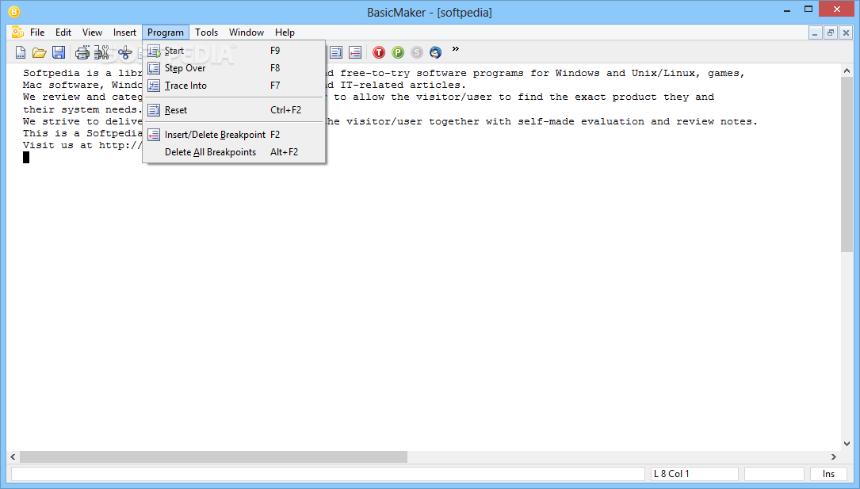Restore the softpedia document window

[x=831, y=33]
